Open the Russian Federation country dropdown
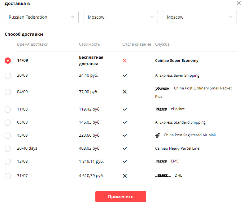Screen dimensions: 244x209 coord(42,17)
